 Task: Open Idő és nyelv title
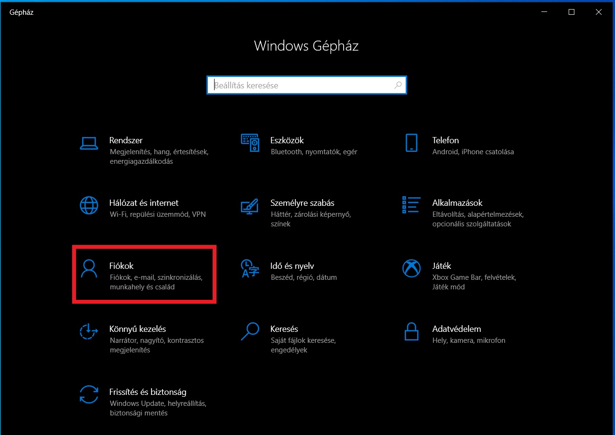coord(292,266)
